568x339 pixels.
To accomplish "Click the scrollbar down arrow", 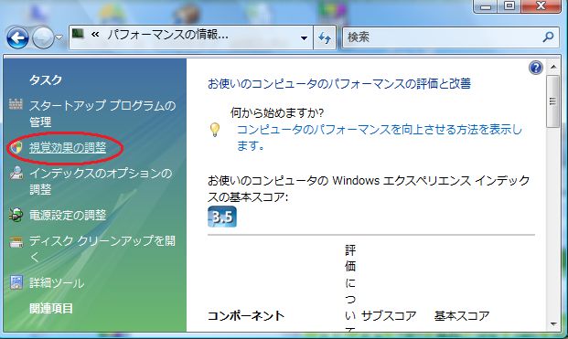I will pyautogui.click(x=553, y=324).
